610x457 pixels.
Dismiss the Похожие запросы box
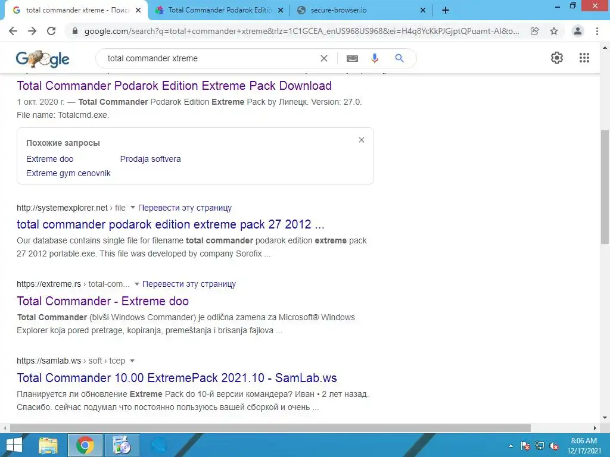click(362, 140)
